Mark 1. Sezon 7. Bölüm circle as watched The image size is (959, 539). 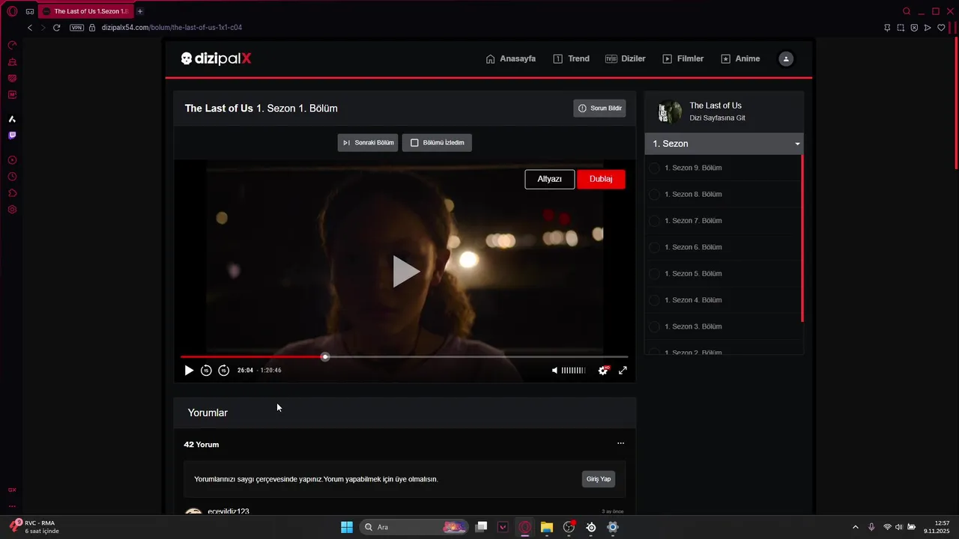click(x=654, y=221)
